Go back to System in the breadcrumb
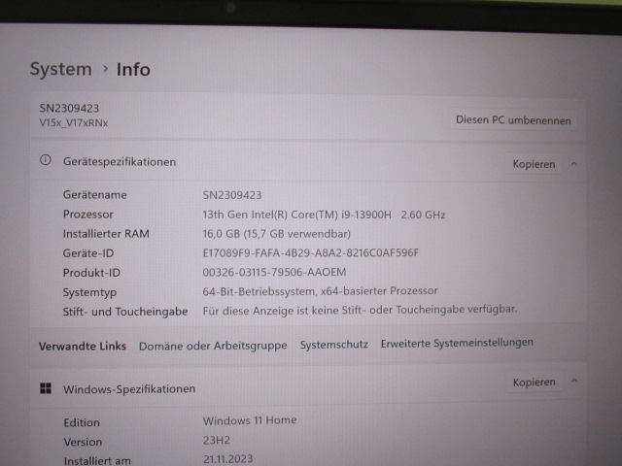This screenshot has width=622, height=466. (60, 69)
